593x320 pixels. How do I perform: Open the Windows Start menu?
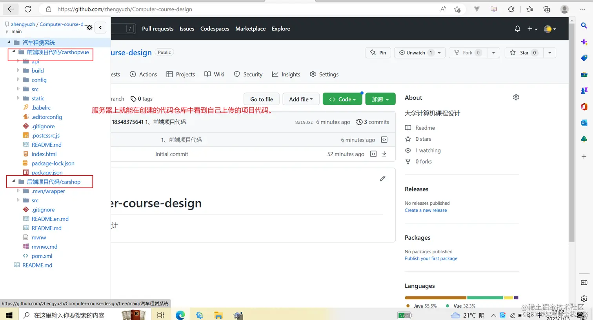click(9, 315)
